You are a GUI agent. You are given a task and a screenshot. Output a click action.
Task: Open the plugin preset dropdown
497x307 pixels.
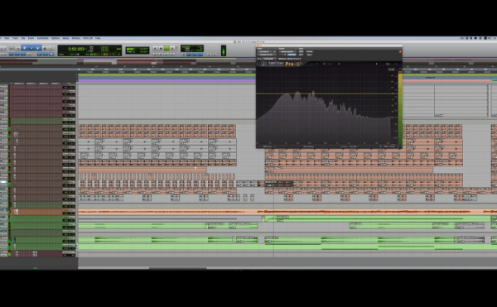click(x=287, y=51)
